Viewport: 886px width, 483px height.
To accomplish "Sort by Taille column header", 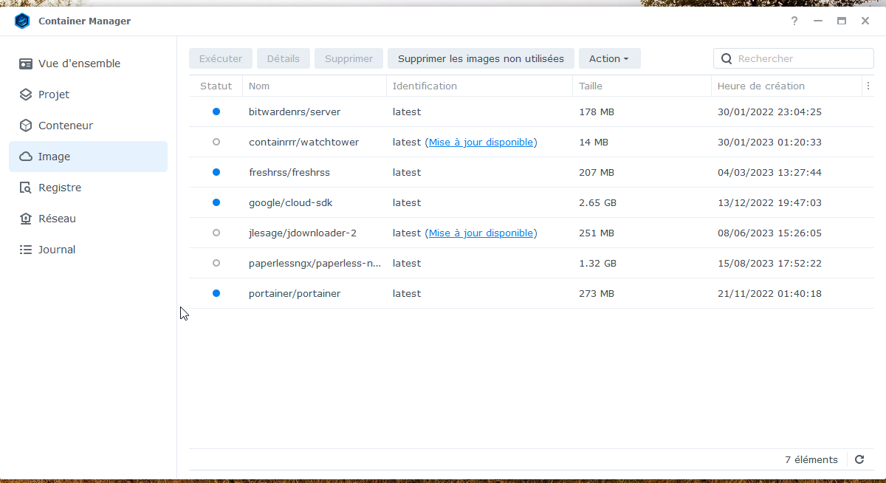I will tap(591, 86).
